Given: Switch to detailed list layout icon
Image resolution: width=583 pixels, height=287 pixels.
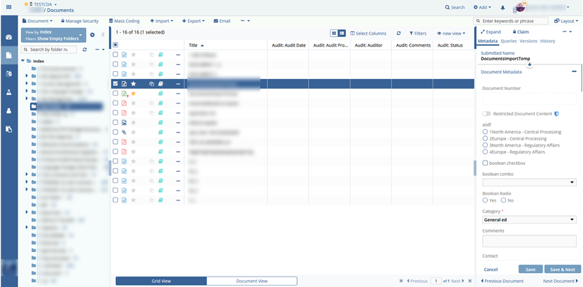Looking at the screenshot, I should 342,34.
